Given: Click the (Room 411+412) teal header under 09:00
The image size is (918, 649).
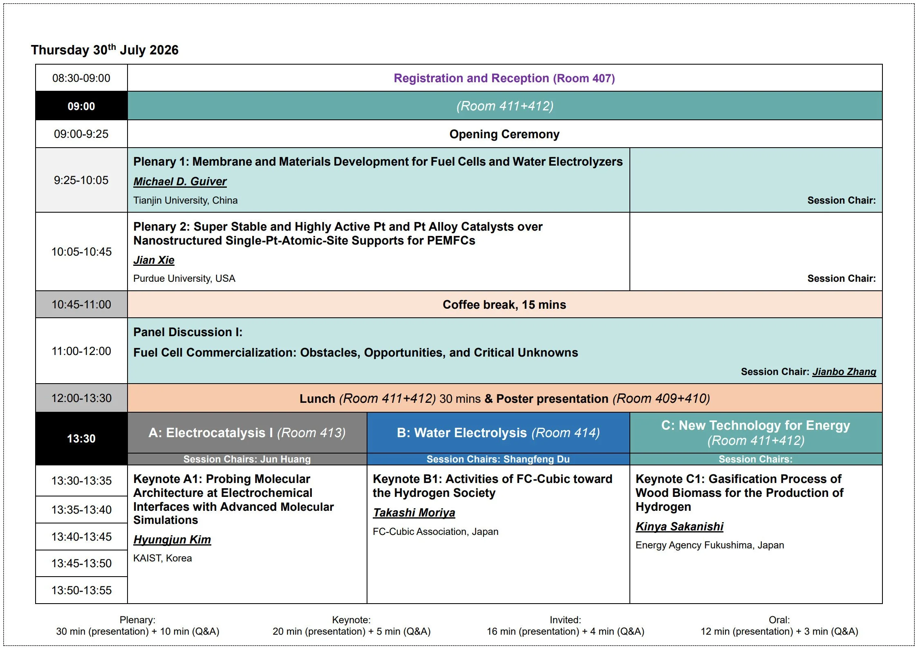Looking at the screenshot, I should click(505, 106).
